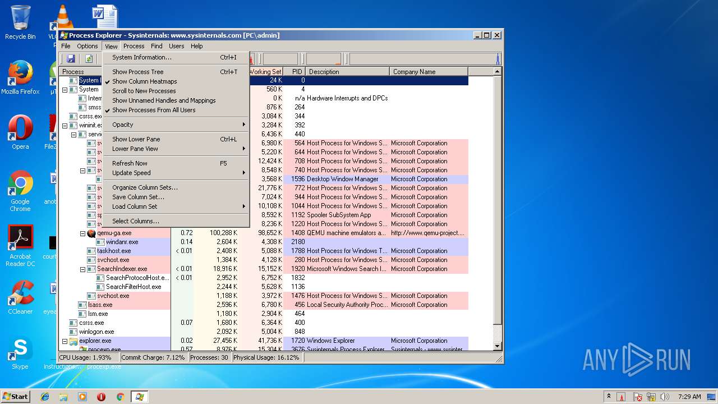Open the File menu
This screenshot has width=718, height=404.
point(66,46)
